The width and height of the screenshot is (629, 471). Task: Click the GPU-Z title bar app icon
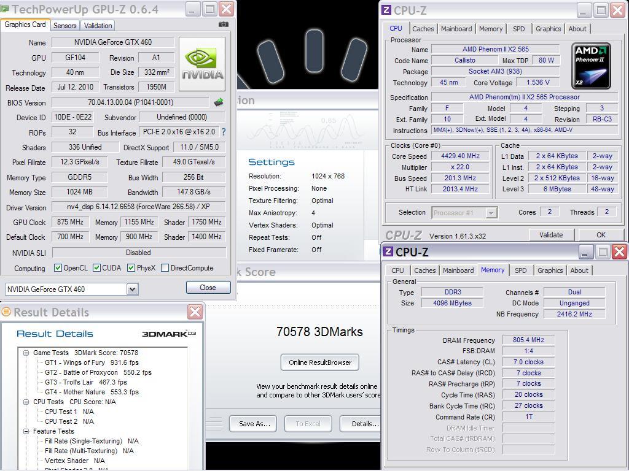pyautogui.click(x=5, y=9)
